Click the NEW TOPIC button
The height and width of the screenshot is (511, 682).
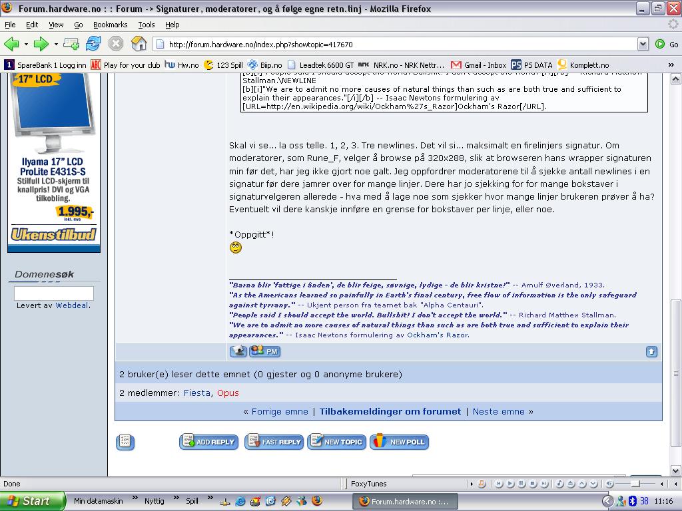336,442
